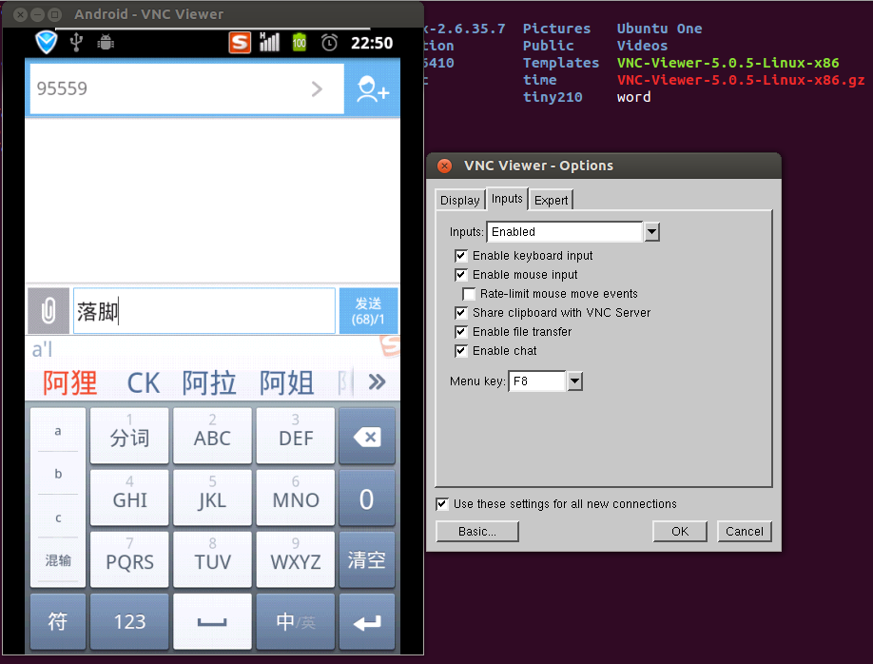Toggle 中/英 language key

(x=295, y=621)
